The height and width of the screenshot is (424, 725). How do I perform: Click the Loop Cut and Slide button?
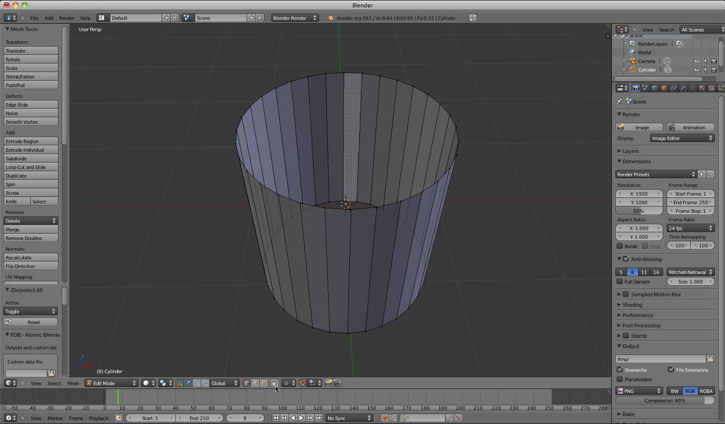tap(31, 167)
